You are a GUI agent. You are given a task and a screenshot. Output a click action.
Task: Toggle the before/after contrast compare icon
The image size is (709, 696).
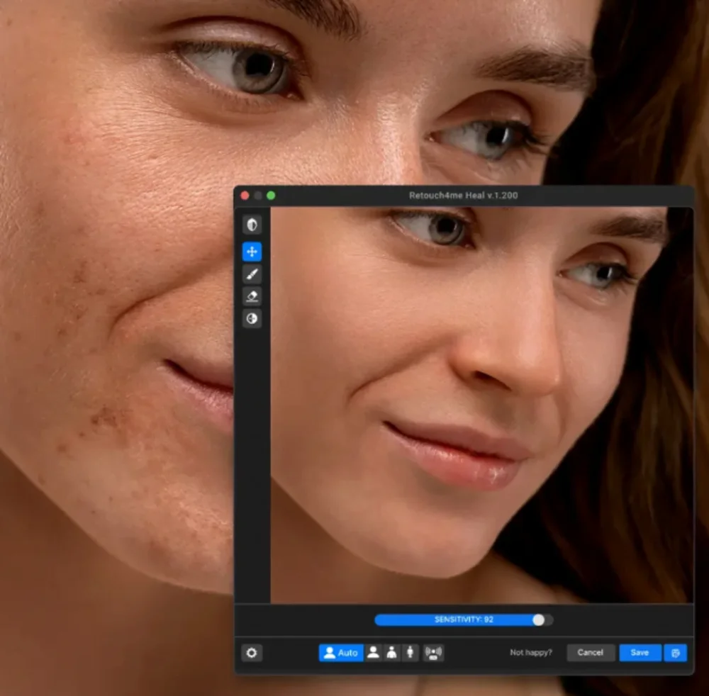tap(252, 225)
